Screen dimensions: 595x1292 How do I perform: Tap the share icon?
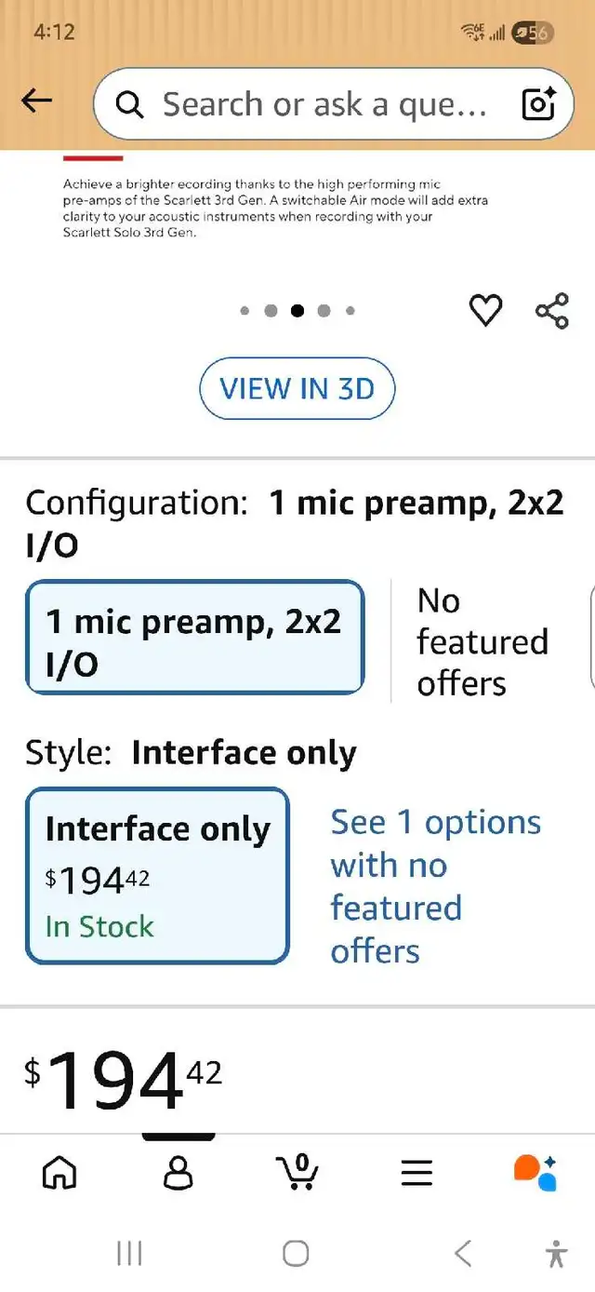pyautogui.click(x=552, y=311)
